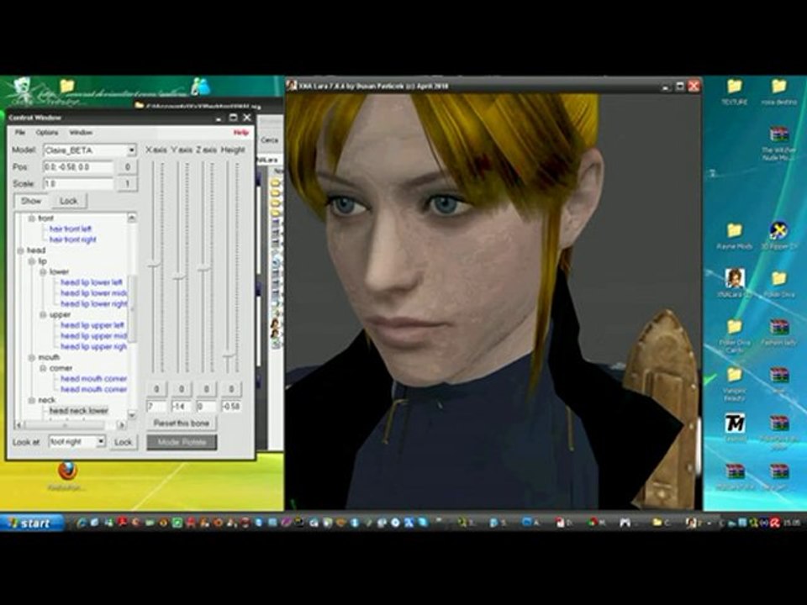This screenshot has width=807, height=605.
Task: Select the Windows Live Messenger desktop icon
Action: tap(200, 87)
